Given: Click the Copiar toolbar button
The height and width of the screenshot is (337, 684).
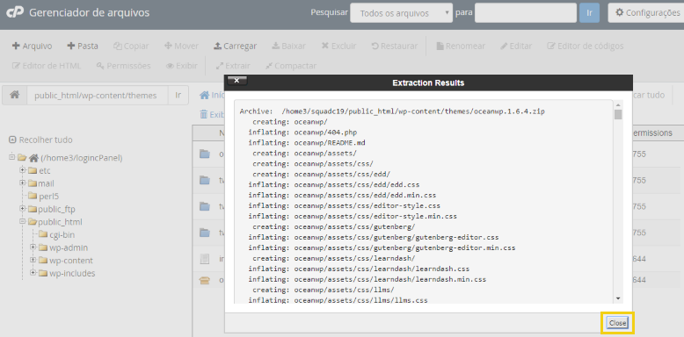Looking at the screenshot, I should click(x=131, y=46).
